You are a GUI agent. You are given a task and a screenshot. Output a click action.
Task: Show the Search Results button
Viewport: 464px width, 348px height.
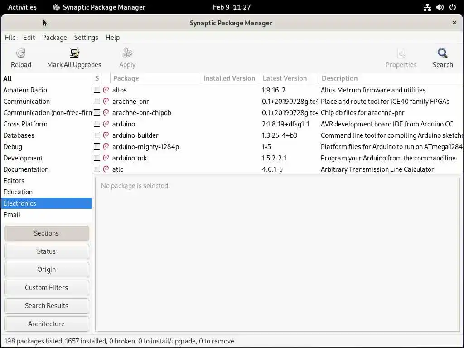click(47, 306)
